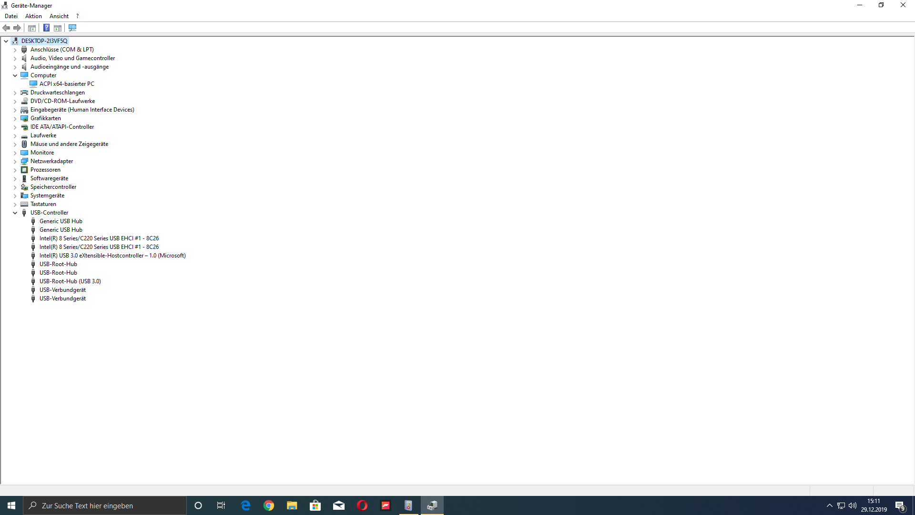915x515 pixels.
Task: Open the Task View taskbar icon
Action: click(x=221, y=505)
